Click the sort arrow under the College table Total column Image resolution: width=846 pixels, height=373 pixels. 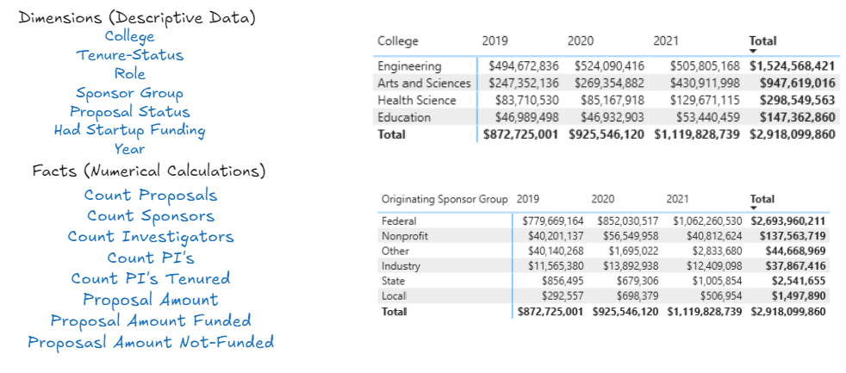pos(753,52)
